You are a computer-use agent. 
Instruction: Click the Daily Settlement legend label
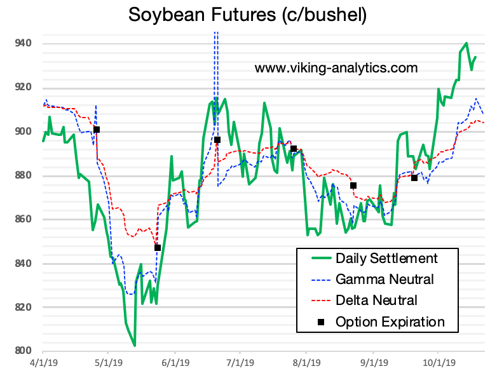click(386, 258)
